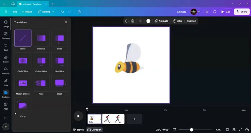
Task: Open the Draw tool panel
Action: [x=6, y=83]
